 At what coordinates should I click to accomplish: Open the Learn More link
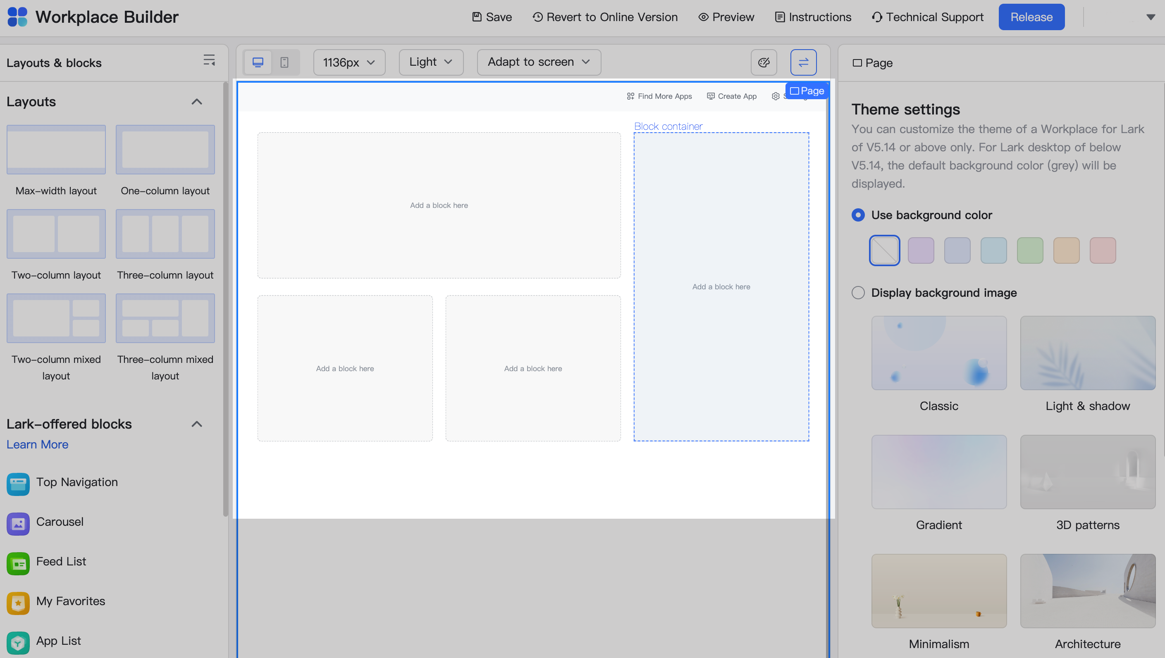(x=38, y=445)
